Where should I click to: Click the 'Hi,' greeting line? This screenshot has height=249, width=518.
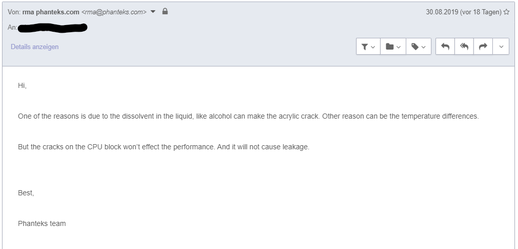point(22,85)
